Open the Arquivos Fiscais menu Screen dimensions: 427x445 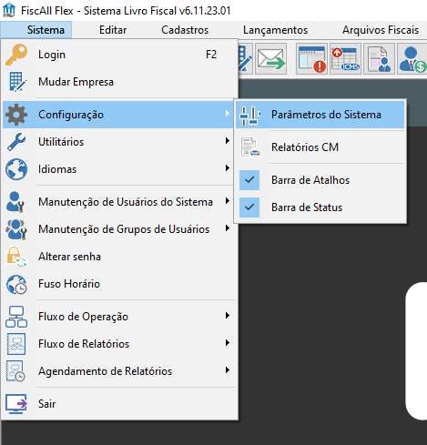pyautogui.click(x=381, y=30)
